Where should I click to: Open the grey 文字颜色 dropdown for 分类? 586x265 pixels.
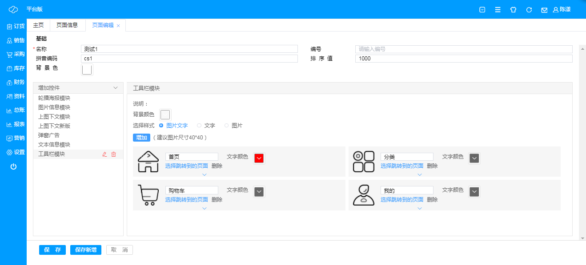coord(474,158)
